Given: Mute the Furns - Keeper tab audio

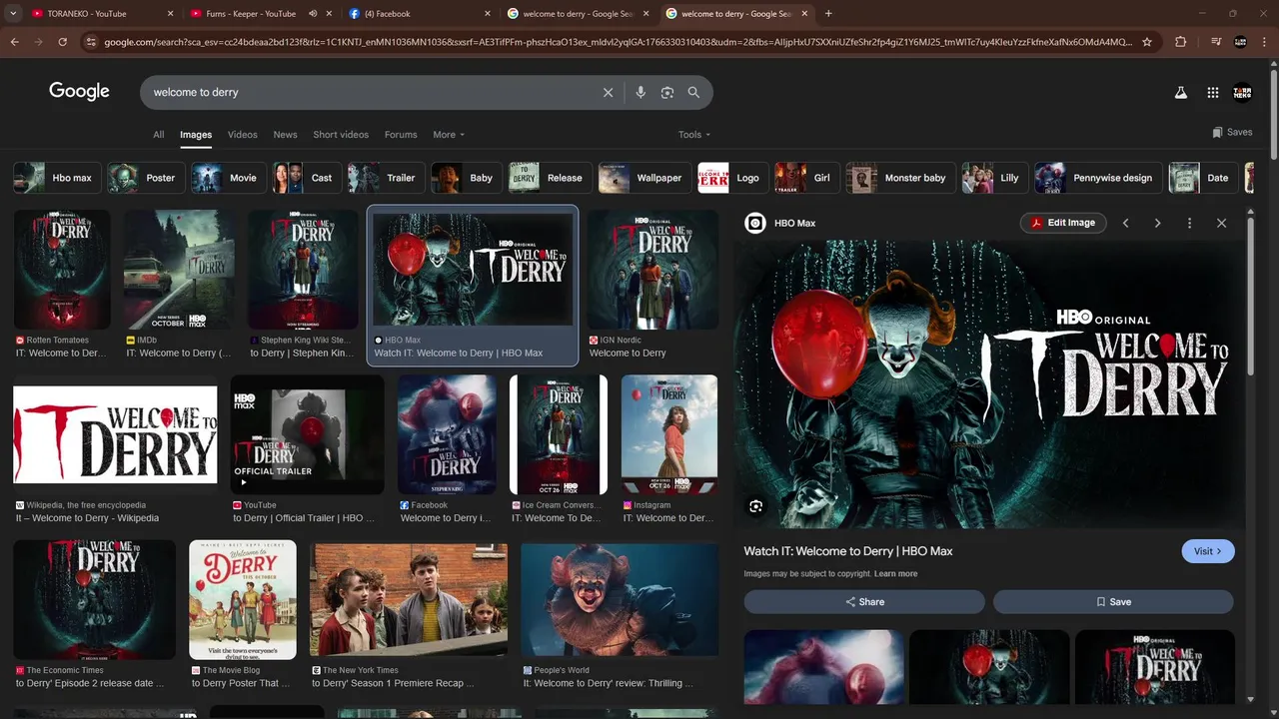Looking at the screenshot, I should pos(313,14).
